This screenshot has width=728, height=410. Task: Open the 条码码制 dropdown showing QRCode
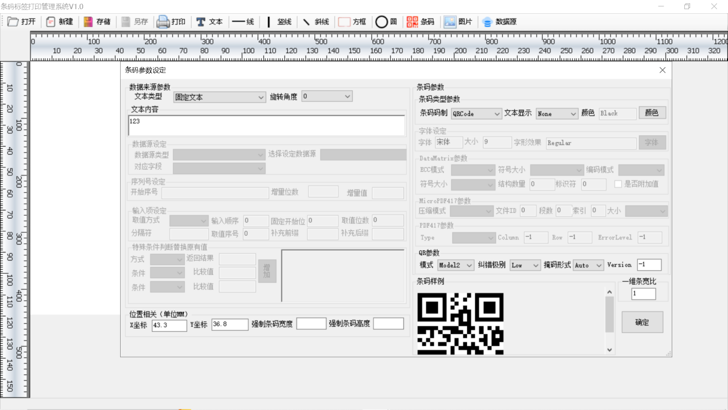coord(476,114)
